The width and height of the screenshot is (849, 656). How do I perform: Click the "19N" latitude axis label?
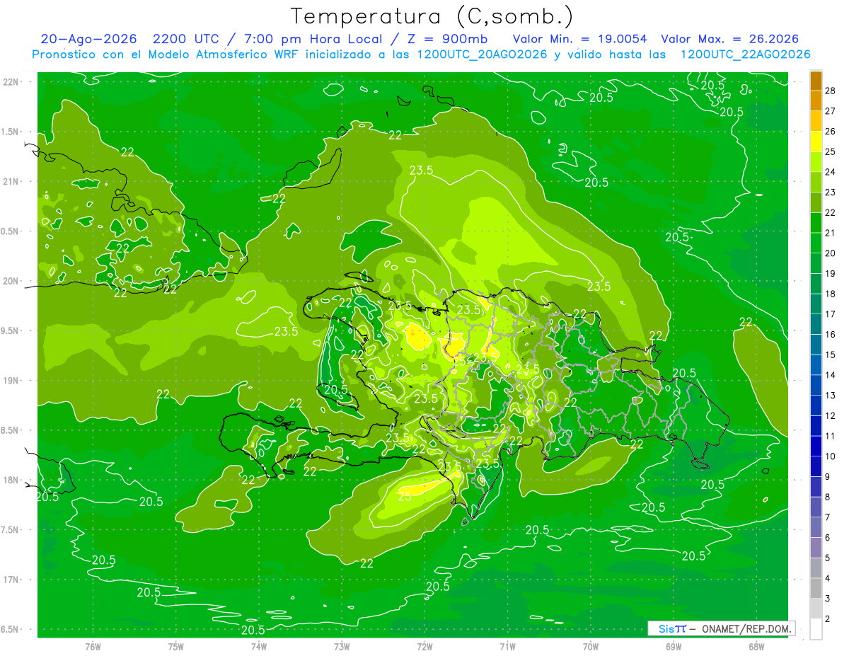11,381
